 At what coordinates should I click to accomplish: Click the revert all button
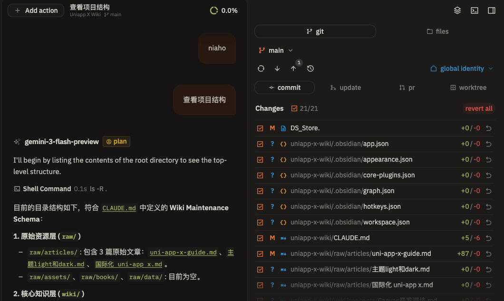(x=479, y=108)
